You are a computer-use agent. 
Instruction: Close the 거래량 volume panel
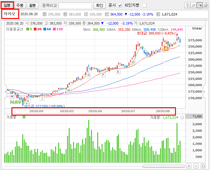pos(182,117)
